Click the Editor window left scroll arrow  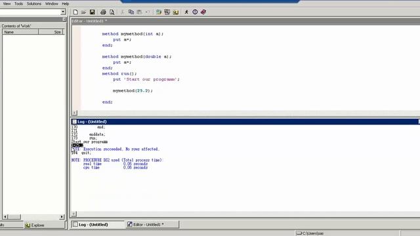click(x=75, y=113)
